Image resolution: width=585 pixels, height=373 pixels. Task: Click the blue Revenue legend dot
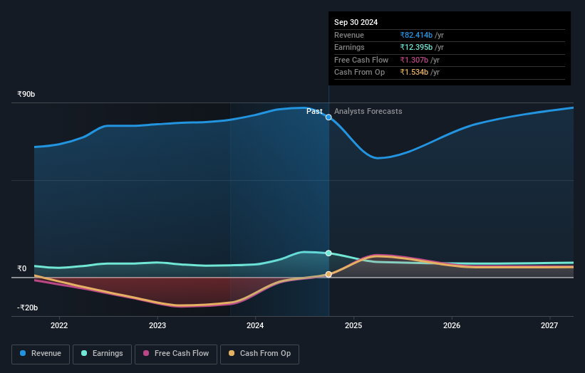click(x=23, y=353)
